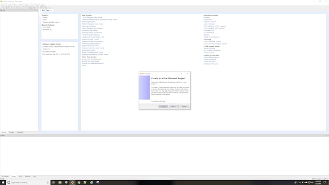Click Lattice Diamond taskbar icon
The height and width of the screenshot is (185, 329).
coord(72,182)
